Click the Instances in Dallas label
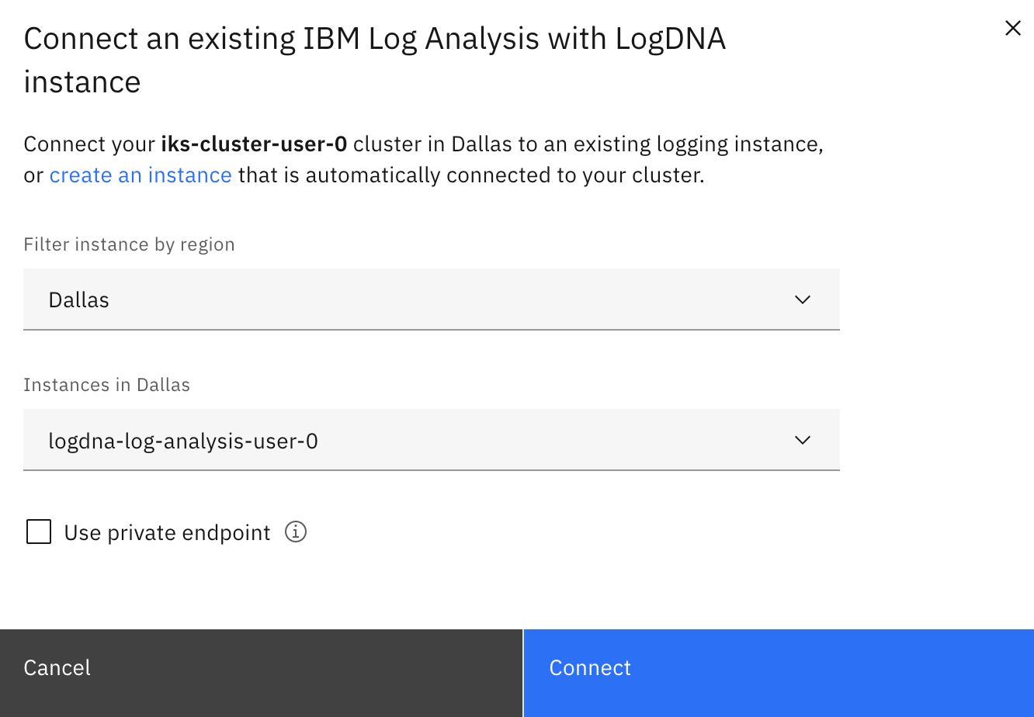The width and height of the screenshot is (1034, 717). tap(106, 385)
